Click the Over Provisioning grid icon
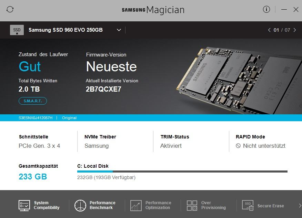This screenshot has width=302, height=218. [192, 206]
